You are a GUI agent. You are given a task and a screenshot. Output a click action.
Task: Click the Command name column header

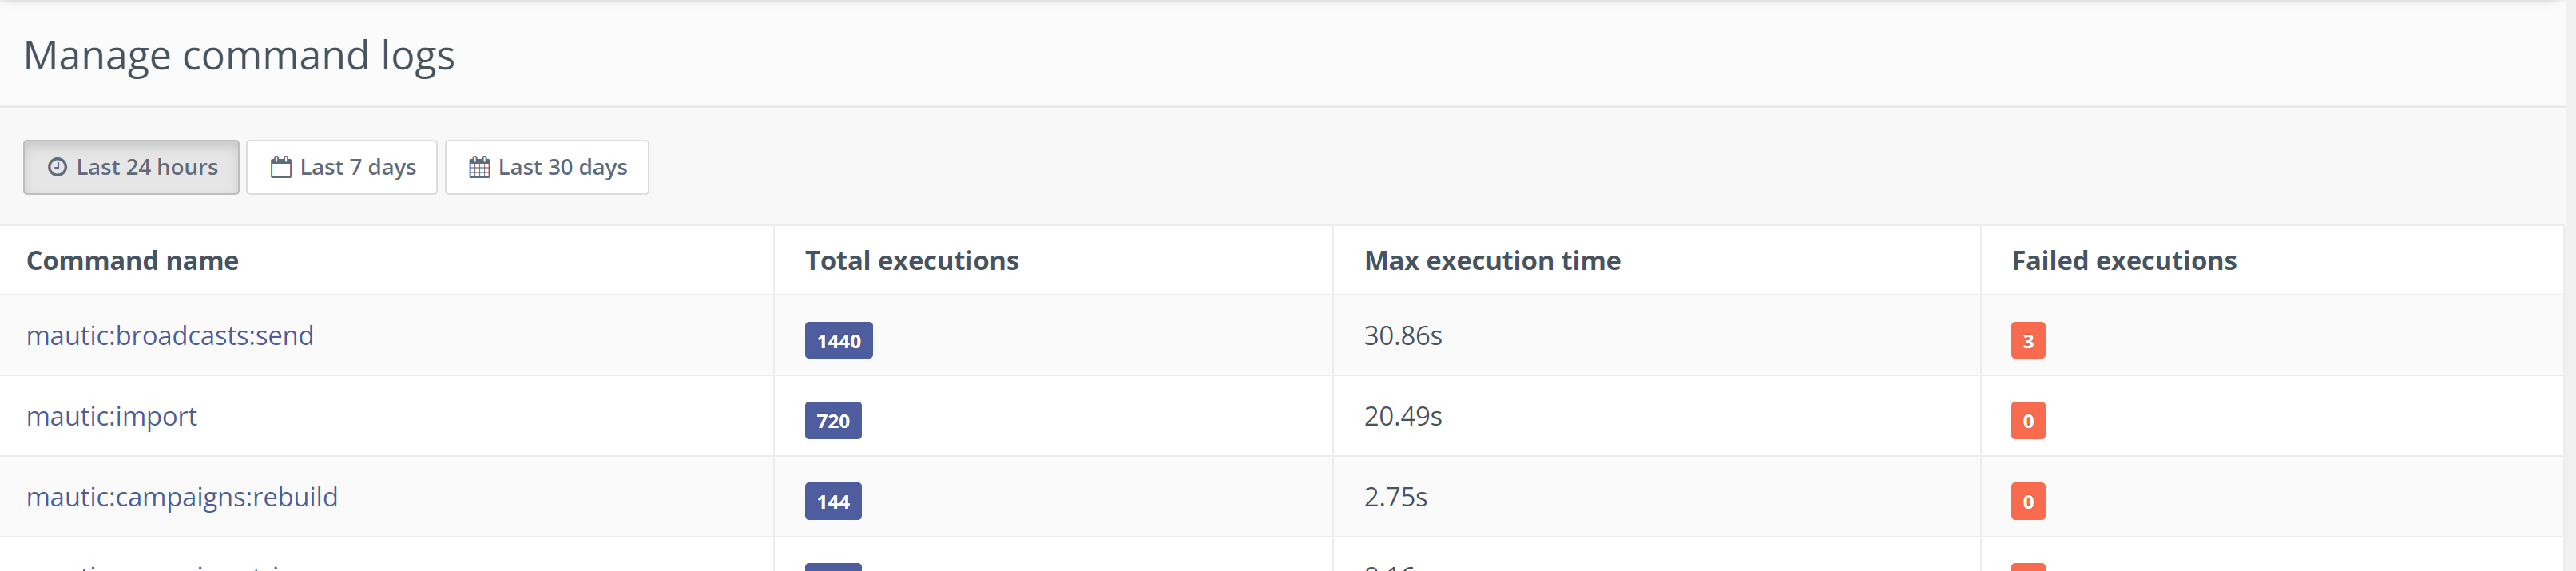point(132,261)
